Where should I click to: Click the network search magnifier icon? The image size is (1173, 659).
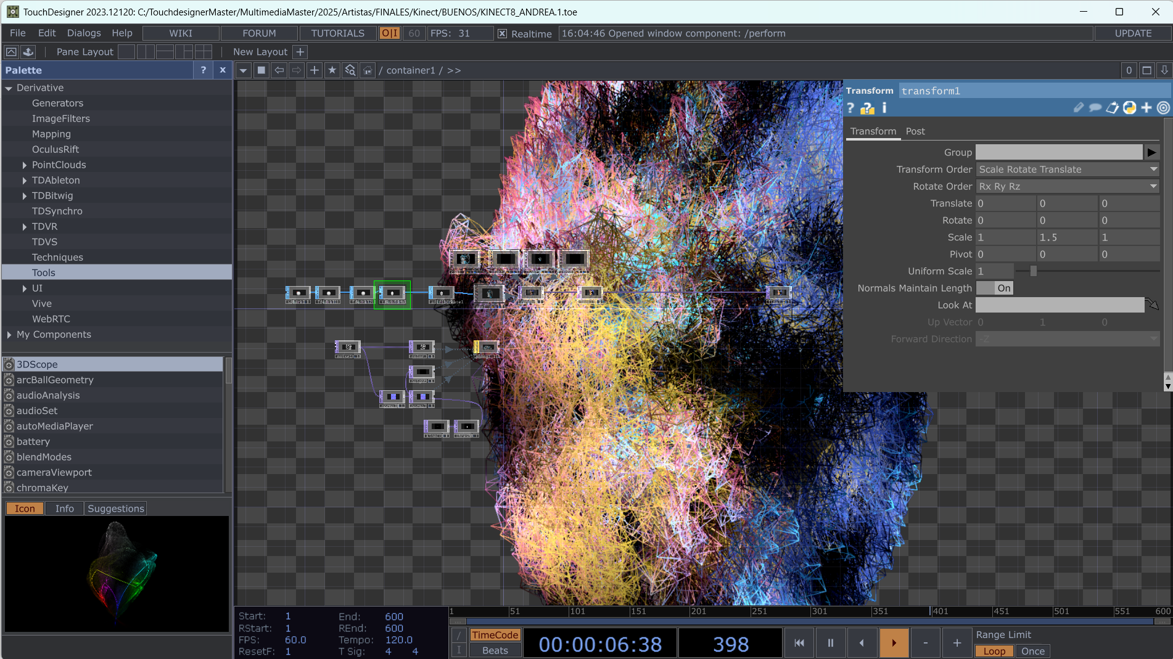[350, 70]
